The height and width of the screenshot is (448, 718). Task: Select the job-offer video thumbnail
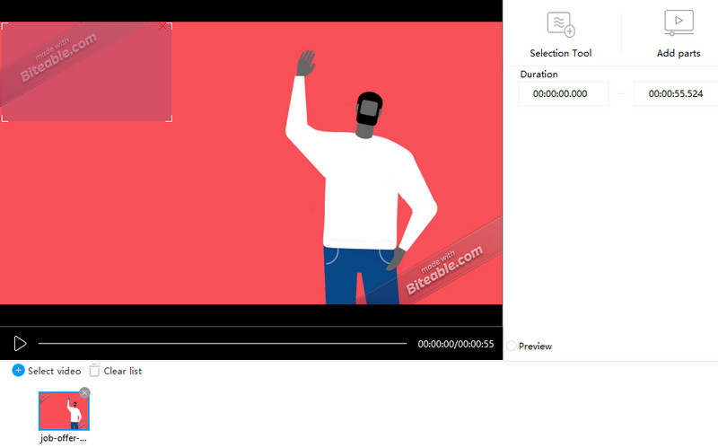(x=64, y=411)
